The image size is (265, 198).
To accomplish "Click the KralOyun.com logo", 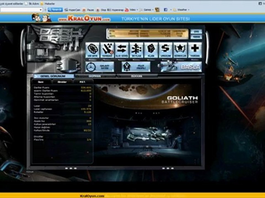I will [84, 18].
